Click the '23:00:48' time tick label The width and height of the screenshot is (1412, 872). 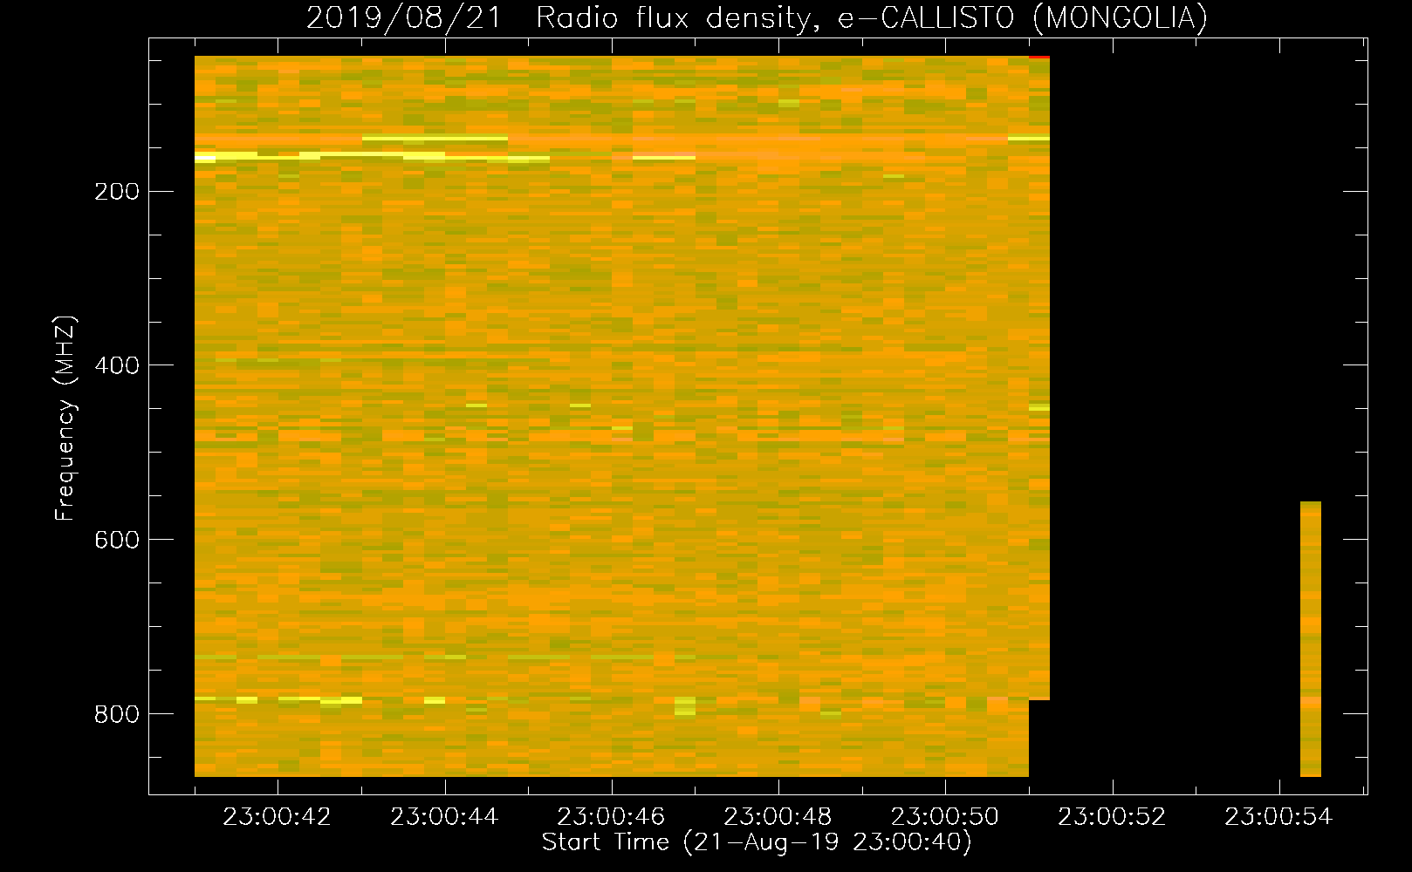pos(778,817)
